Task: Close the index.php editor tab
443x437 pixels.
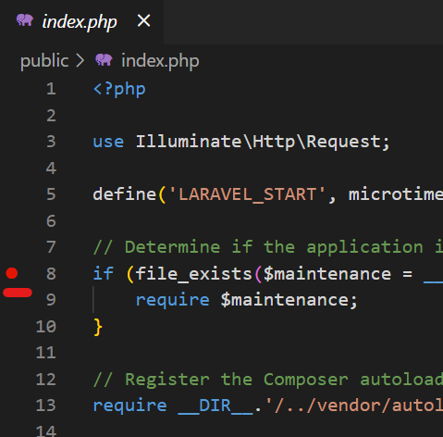Action: [x=143, y=21]
